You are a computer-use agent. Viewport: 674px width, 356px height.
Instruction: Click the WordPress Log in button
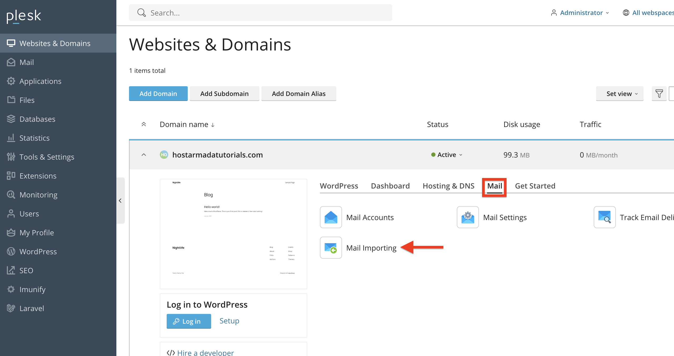coord(189,321)
